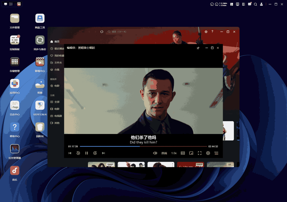The height and width of the screenshot is (202, 287).
Task: Go to 首页 in the media sidebar
Action: pyautogui.click(x=55, y=41)
